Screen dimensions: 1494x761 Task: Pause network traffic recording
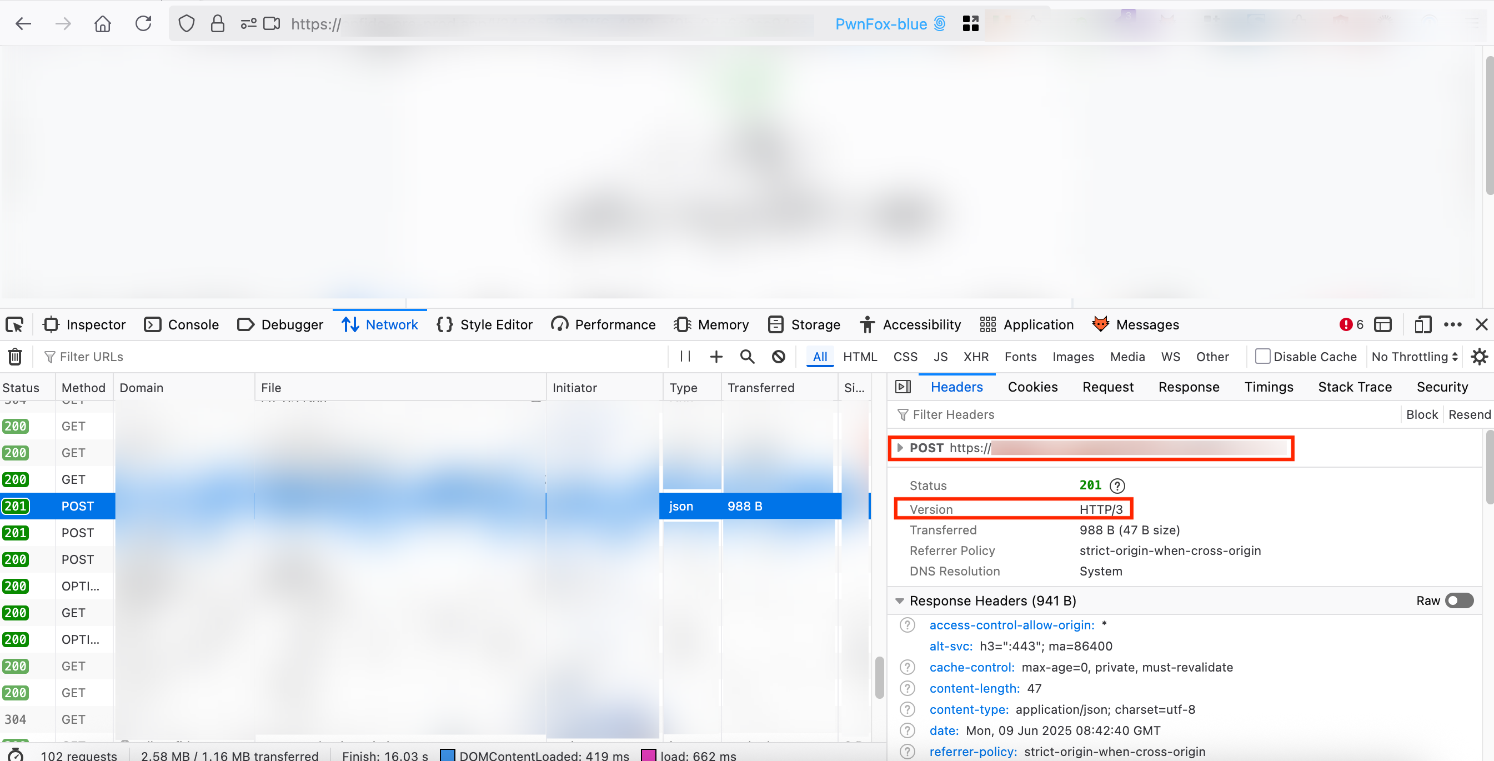pyautogui.click(x=684, y=356)
